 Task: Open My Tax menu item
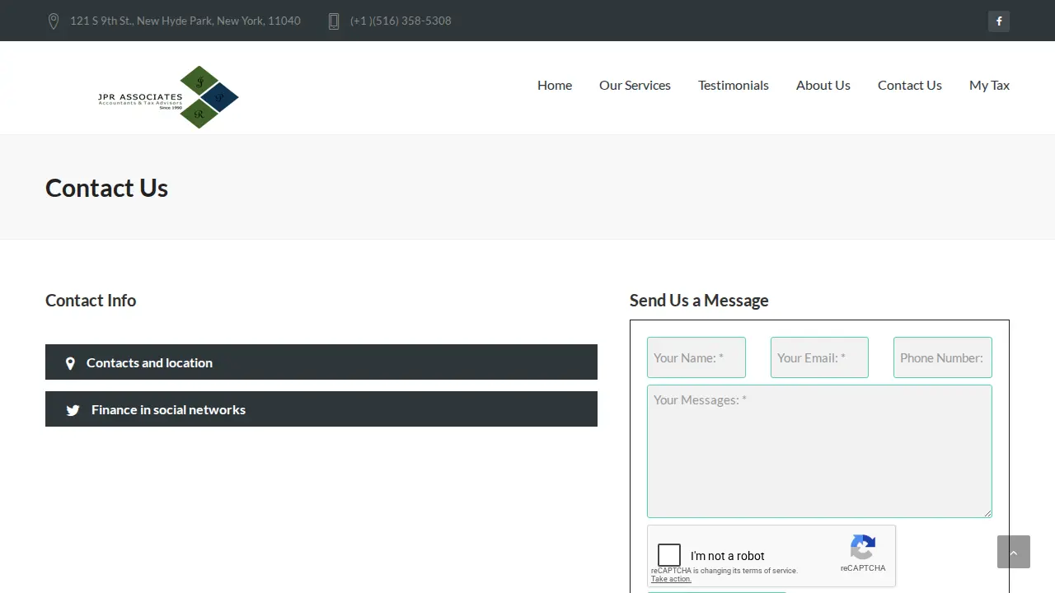tap(989, 85)
